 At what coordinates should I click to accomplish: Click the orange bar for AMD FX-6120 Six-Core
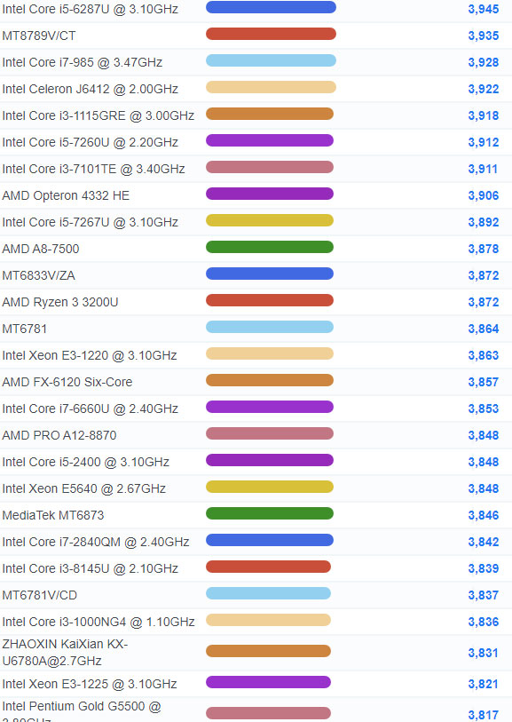270,380
